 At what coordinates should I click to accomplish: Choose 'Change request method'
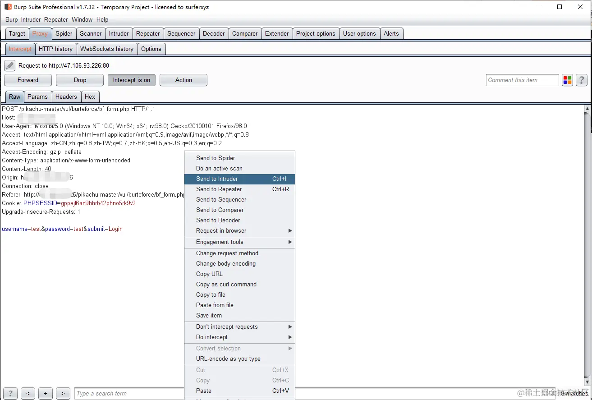(240, 253)
